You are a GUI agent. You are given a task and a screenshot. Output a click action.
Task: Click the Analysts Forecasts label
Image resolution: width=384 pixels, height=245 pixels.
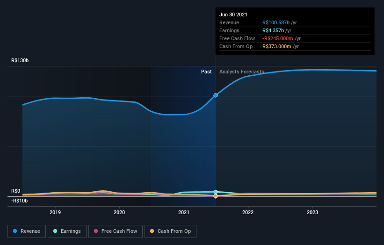[242, 72]
